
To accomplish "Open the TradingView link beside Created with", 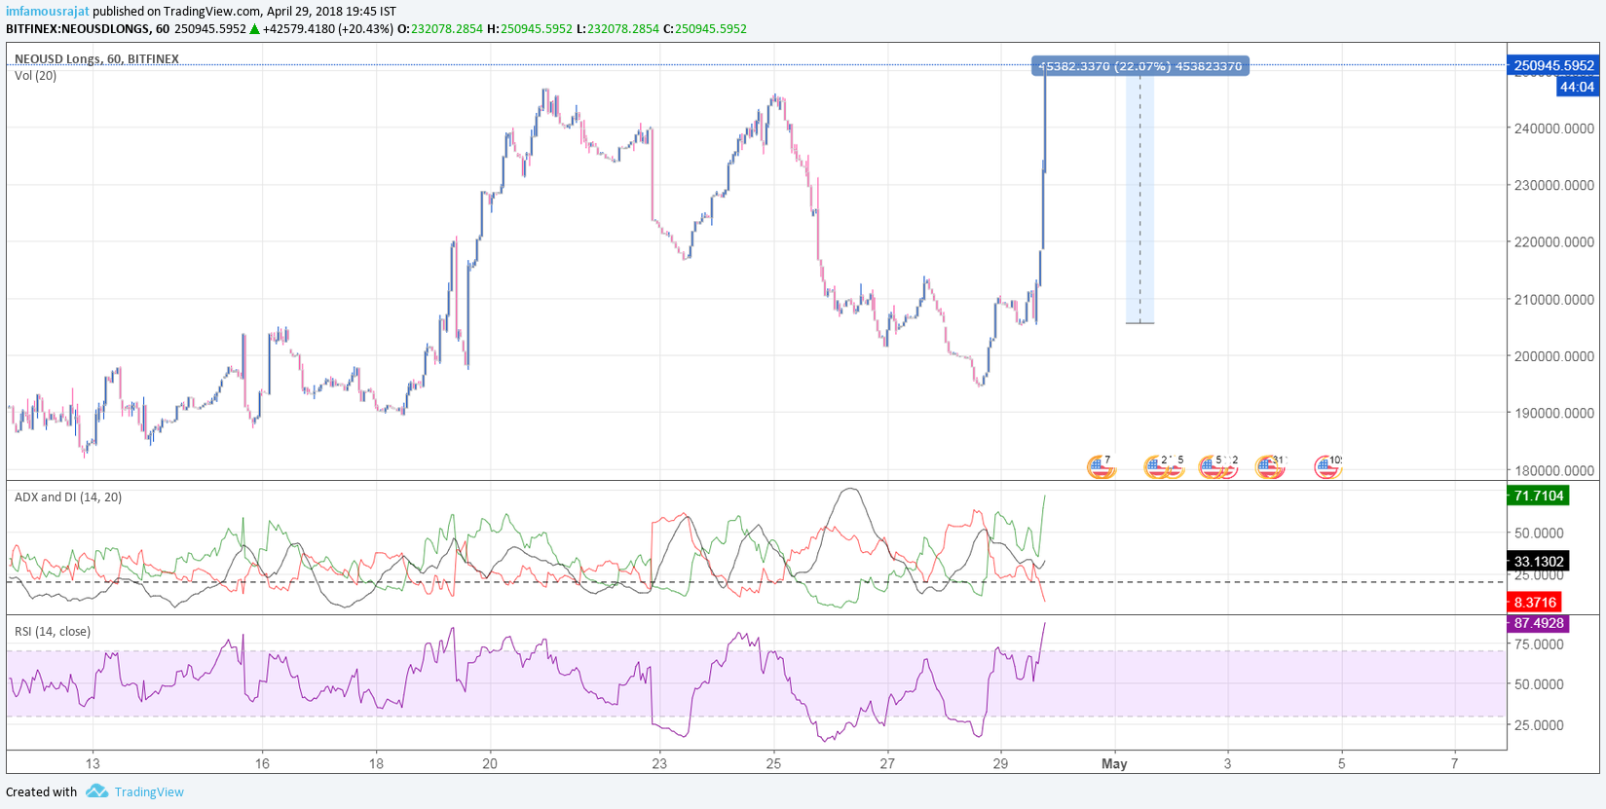I will (149, 791).
